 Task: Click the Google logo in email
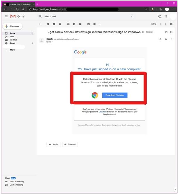coord(80,52)
